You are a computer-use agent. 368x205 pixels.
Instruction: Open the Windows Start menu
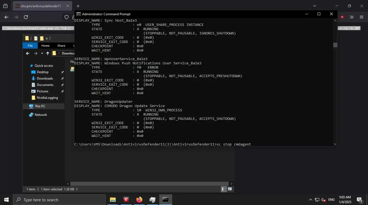[6, 200]
